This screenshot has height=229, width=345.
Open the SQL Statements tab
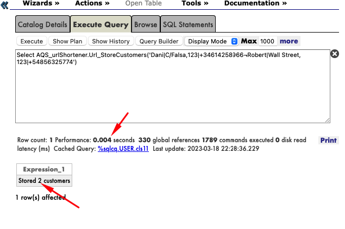(187, 24)
